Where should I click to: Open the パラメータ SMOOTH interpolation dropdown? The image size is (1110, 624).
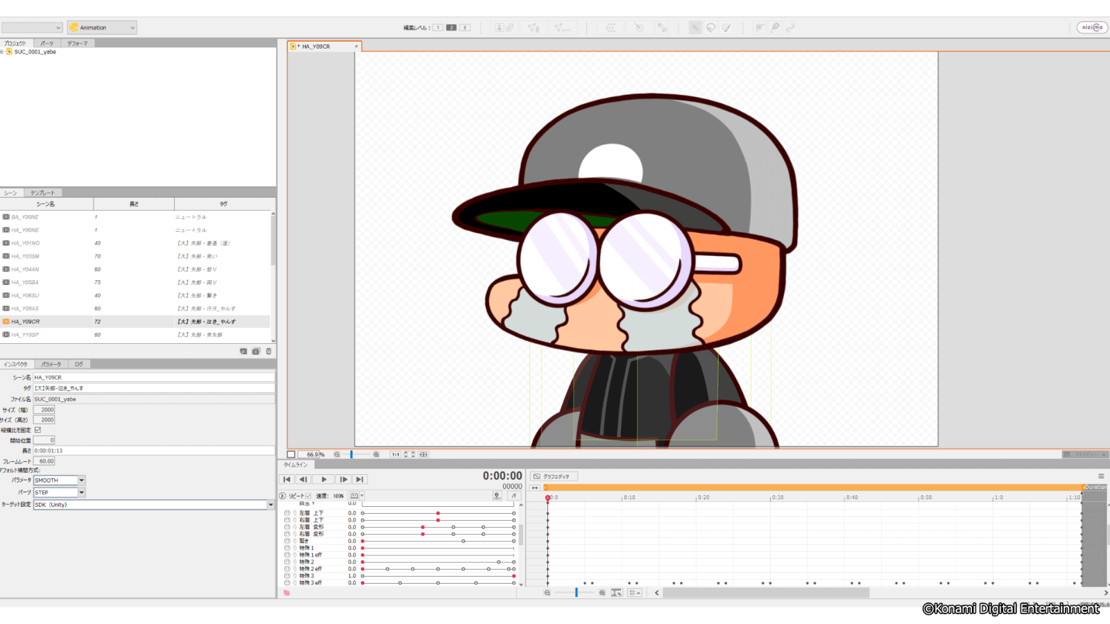pos(81,480)
